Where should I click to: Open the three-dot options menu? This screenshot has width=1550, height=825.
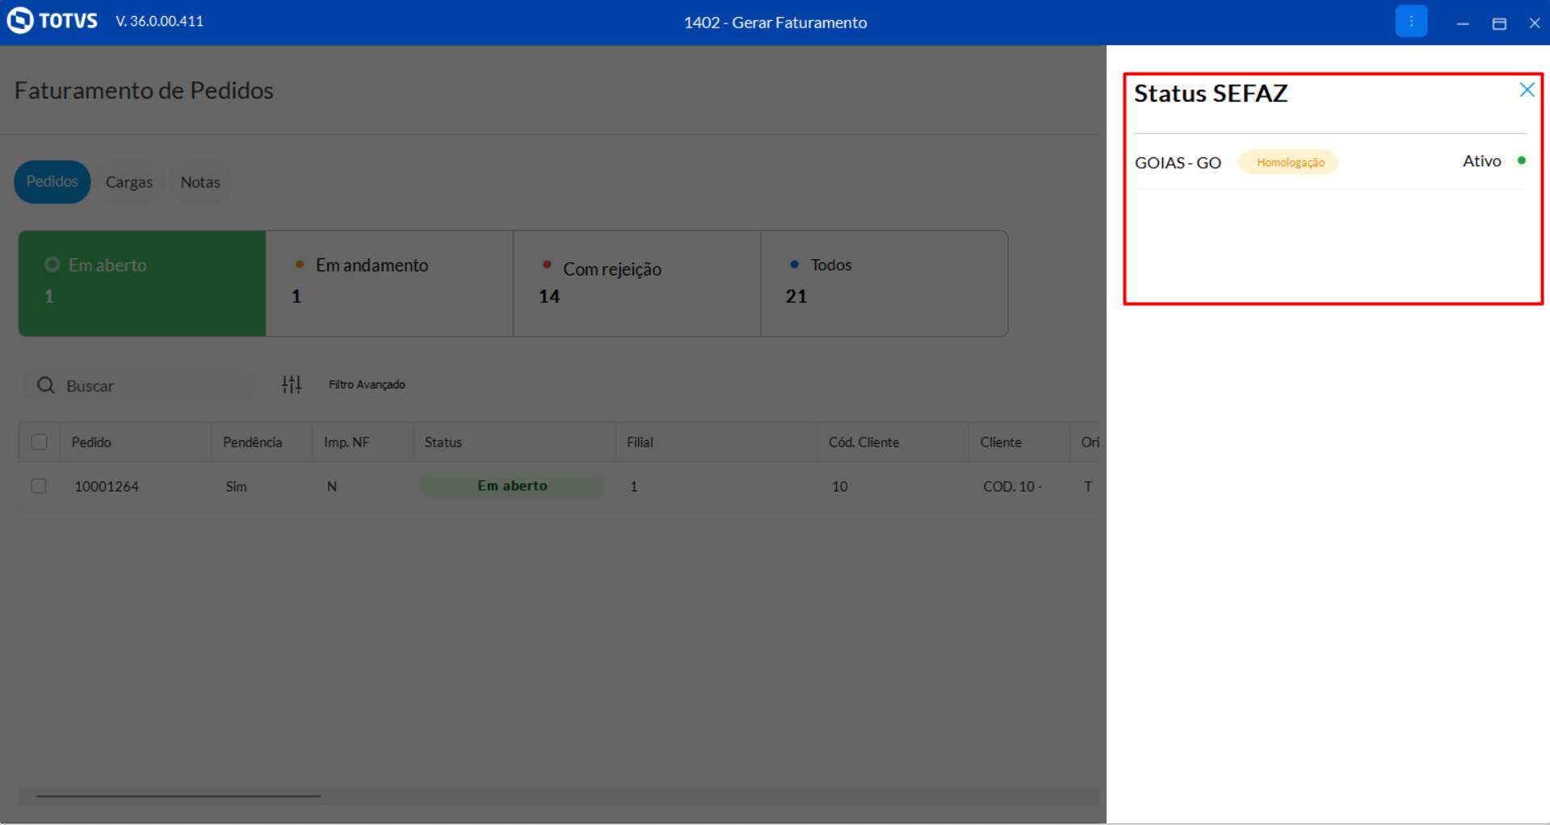(1410, 22)
